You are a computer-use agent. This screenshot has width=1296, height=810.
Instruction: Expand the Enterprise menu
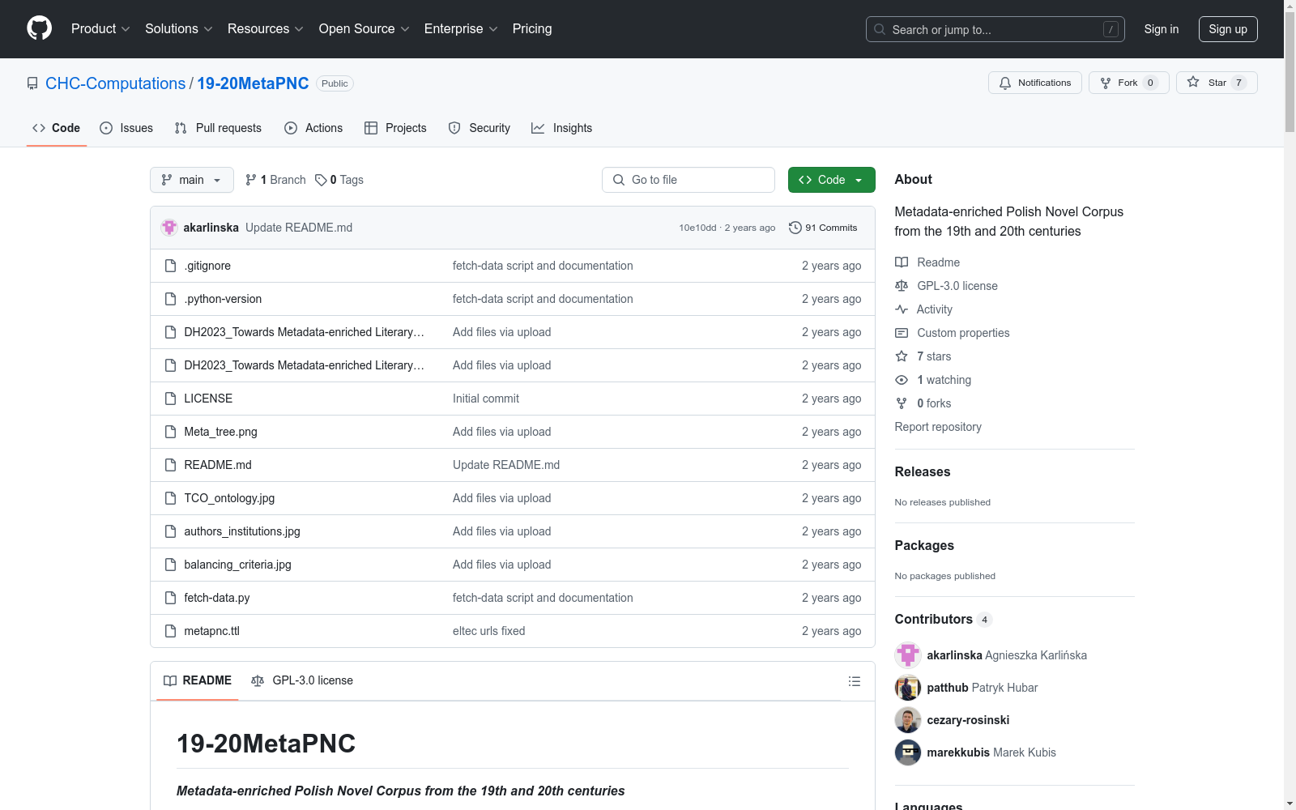pos(461,28)
